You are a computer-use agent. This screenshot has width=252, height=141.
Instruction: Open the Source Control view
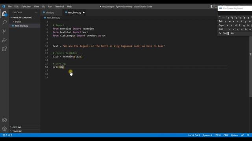coord(4,31)
